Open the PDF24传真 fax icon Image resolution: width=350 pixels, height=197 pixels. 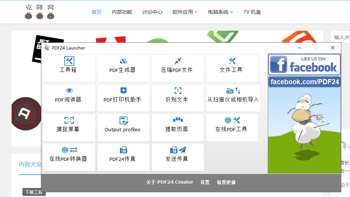pyautogui.click(x=124, y=150)
